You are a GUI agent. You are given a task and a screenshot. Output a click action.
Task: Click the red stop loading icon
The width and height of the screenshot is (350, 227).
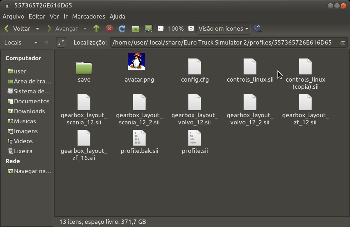pyautogui.click(x=109, y=29)
